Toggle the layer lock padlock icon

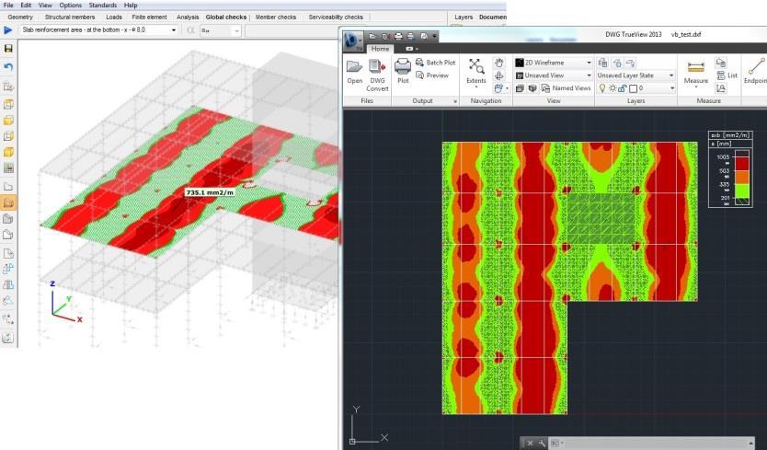coord(623,88)
